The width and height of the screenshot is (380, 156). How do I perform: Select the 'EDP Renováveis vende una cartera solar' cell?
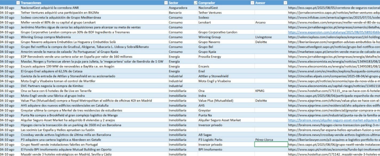(x=94, y=56)
